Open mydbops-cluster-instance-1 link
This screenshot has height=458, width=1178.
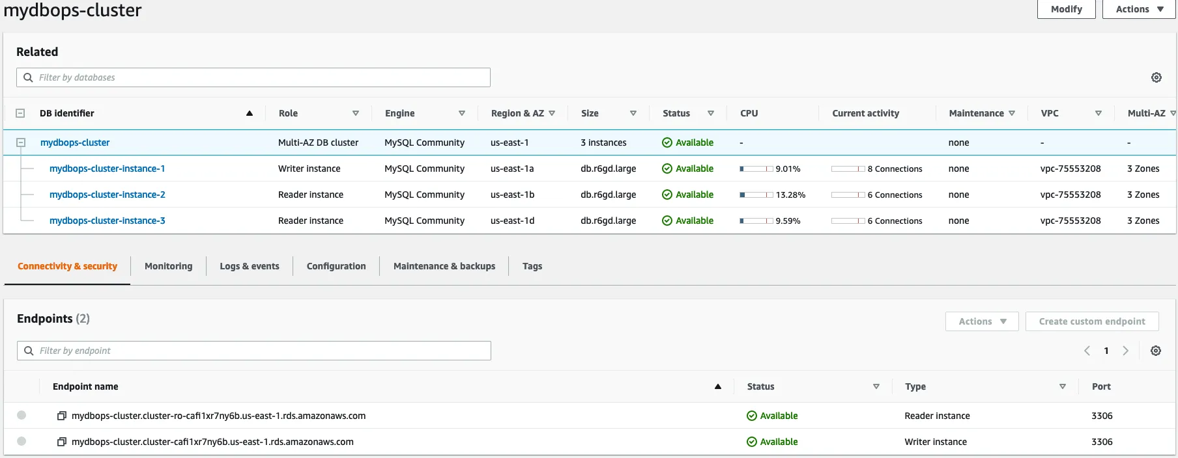108,168
